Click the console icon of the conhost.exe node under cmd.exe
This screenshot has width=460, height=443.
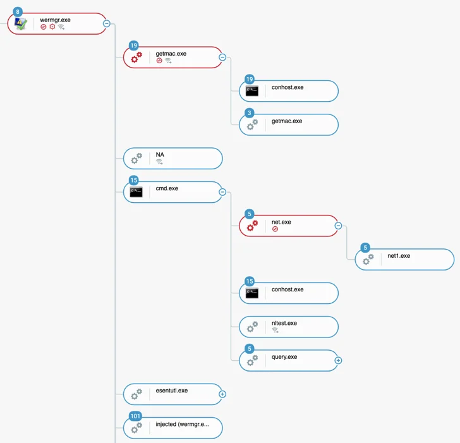pos(252,293)
